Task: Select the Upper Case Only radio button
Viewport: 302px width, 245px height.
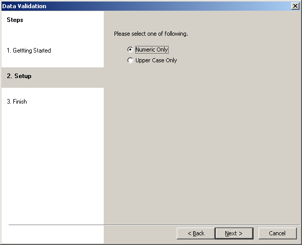Action: coord(130,60)
